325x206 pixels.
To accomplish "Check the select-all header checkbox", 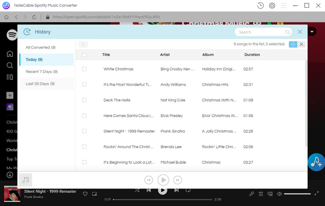I will pyautogui.click(x=84, y=55).
